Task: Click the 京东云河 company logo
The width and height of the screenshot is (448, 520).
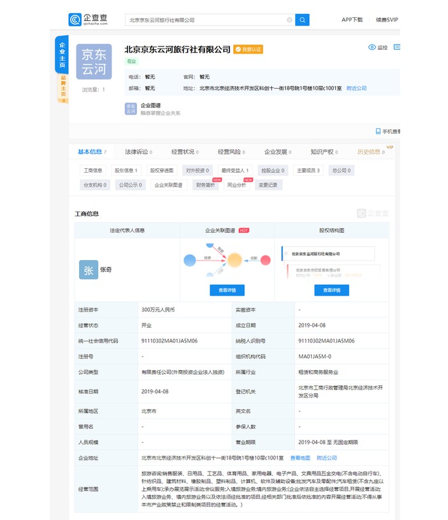Action: (94, 62)
